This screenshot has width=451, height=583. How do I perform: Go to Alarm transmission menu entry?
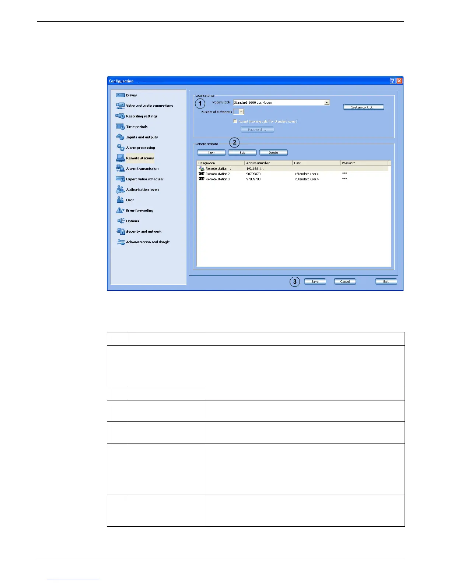pyautogui.click(x=142, y=169)
